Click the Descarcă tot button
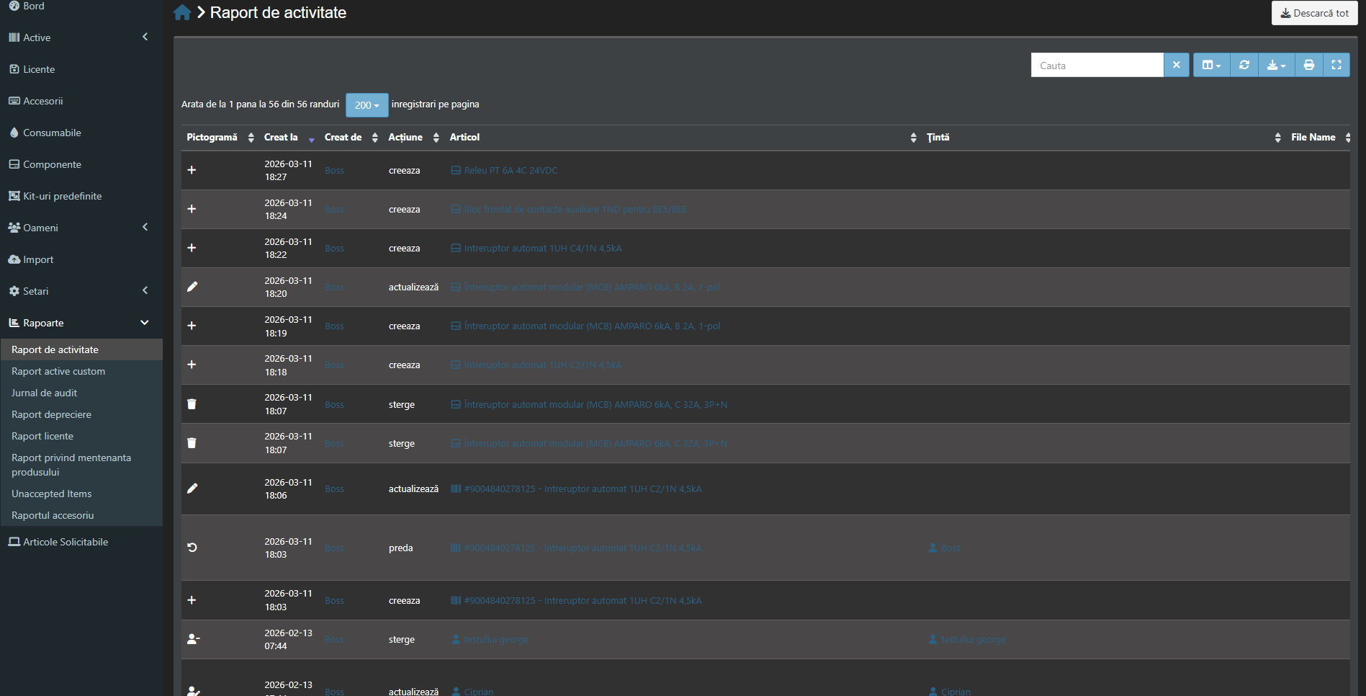 point(1314,13)
